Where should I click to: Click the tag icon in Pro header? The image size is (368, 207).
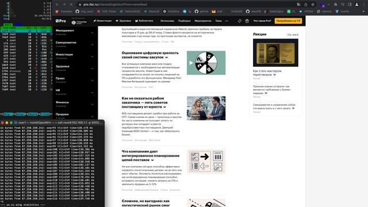[239, 21]
